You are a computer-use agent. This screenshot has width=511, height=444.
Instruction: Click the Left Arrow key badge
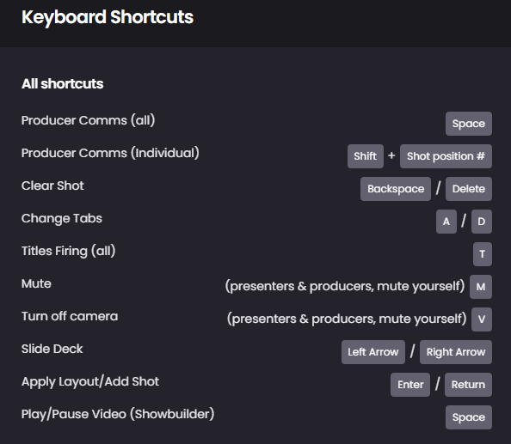pos(373,352)
